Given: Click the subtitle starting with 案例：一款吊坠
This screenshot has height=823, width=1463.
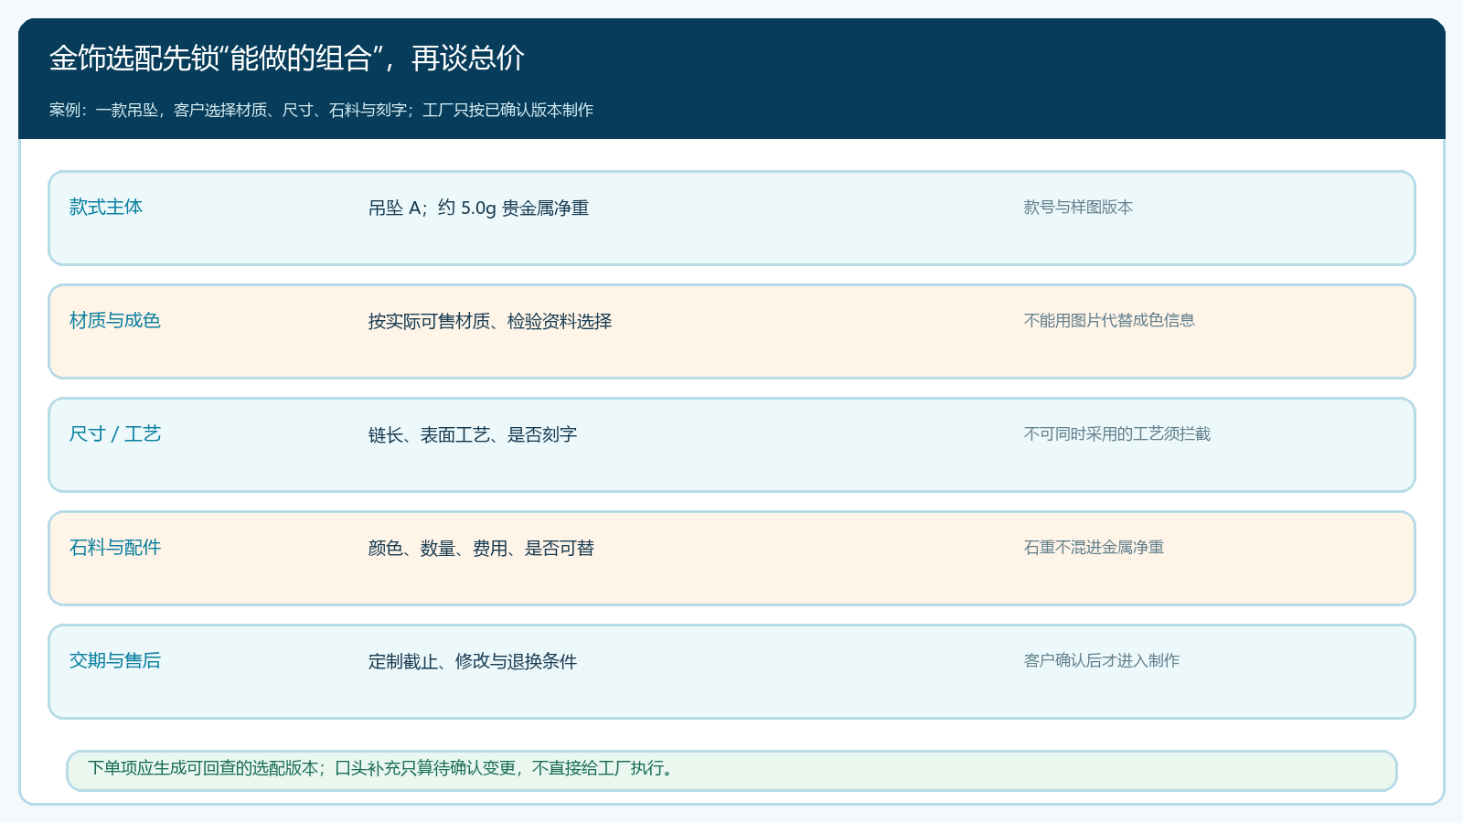Looking at the screenshot, I should 321,110.
